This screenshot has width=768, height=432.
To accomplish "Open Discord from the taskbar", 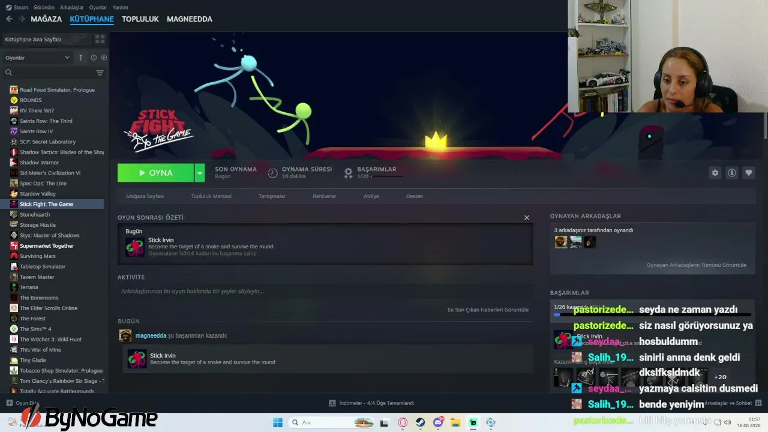I will pos(439,422).
